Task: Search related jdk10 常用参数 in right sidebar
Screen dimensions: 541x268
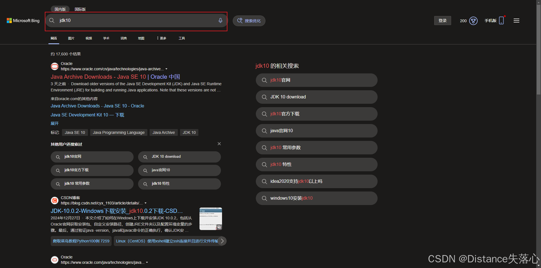Action: 316,148
